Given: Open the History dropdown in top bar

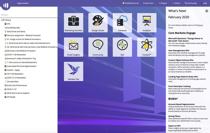Looking at the screenshot, I should pyautogui.click(x=164, y=3).
